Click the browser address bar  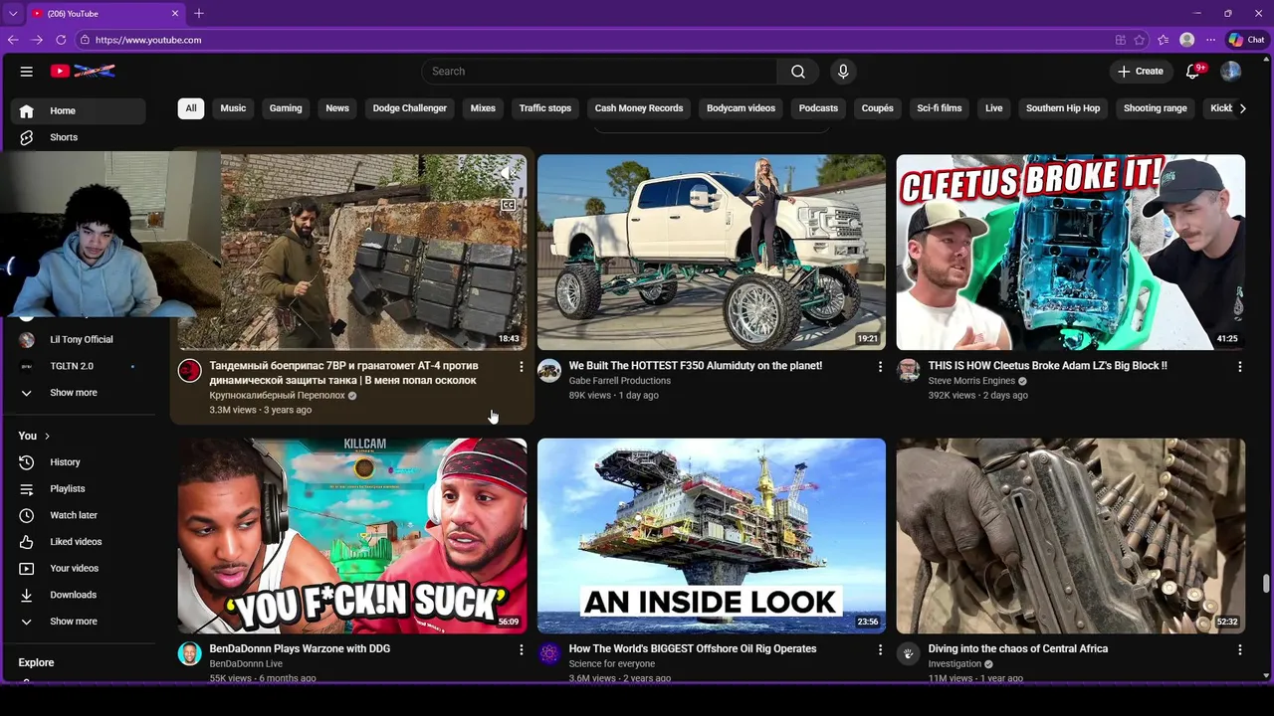pyautogui.click(x=597, y=40)
